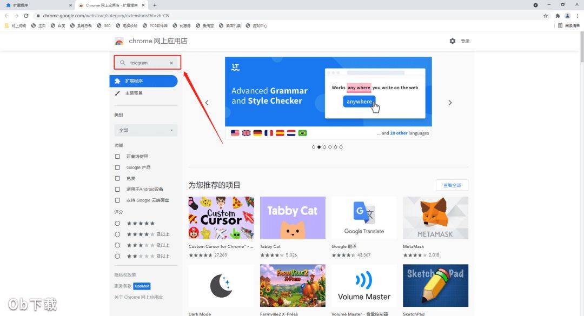Jump to the last carousel dot
Viewport: 584px width, 316px height.
(341, 147)
